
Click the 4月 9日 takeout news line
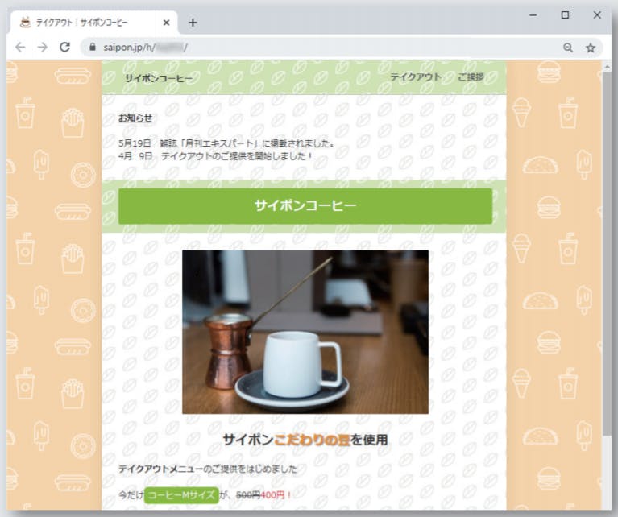216,156
